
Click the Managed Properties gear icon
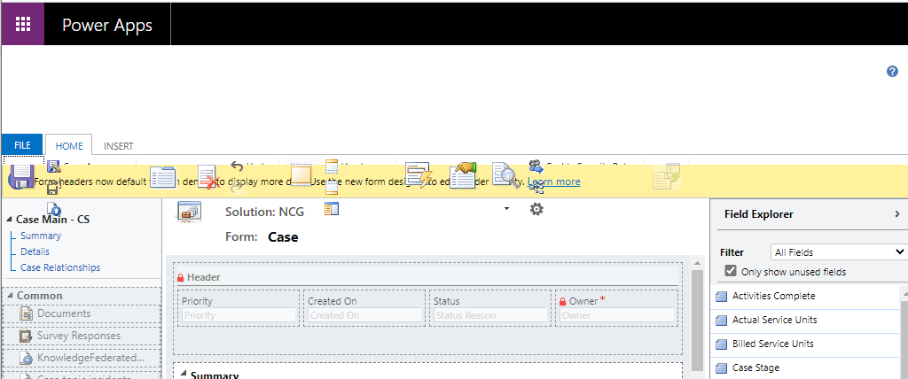coord(536,209)
